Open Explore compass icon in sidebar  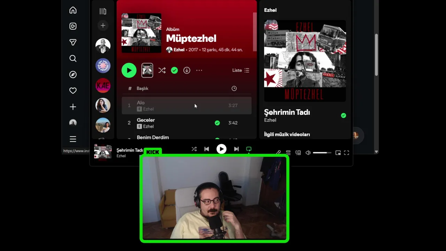coord(73,75)
